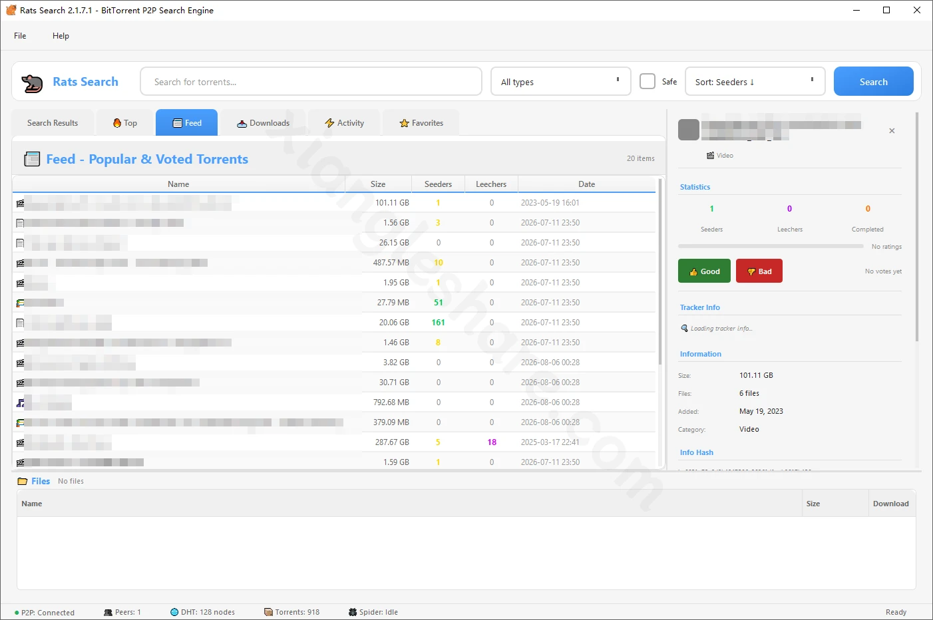Click the torrent list vertical scrollbar
933x620 pixels.
coord(660,271)
